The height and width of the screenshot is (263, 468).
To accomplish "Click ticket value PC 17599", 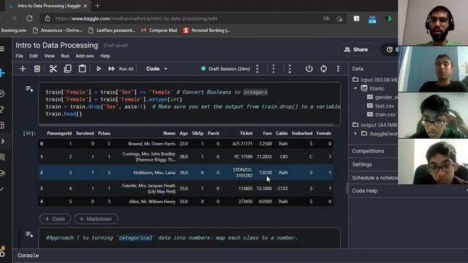I will (244, 156).
